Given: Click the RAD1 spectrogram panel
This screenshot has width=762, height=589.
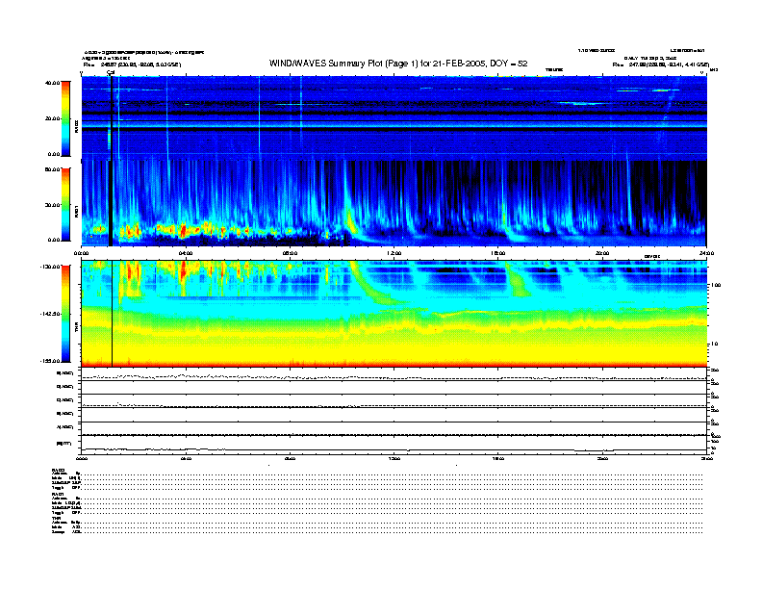Looking at the screenshot, I should point(394,203).
